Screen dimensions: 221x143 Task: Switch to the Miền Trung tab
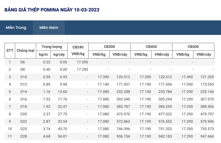(16, 27)
